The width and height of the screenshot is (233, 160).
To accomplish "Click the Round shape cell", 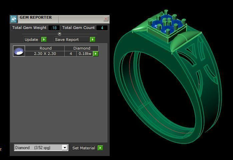I will pyautogui.click(x=45, y=48).
